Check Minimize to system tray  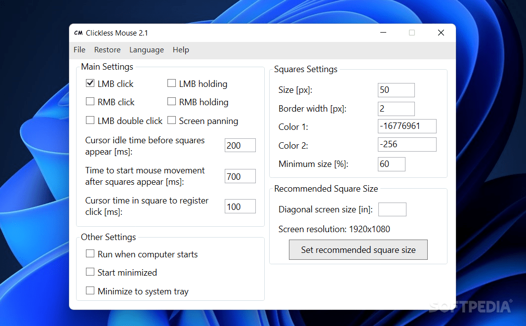point(90,290)
